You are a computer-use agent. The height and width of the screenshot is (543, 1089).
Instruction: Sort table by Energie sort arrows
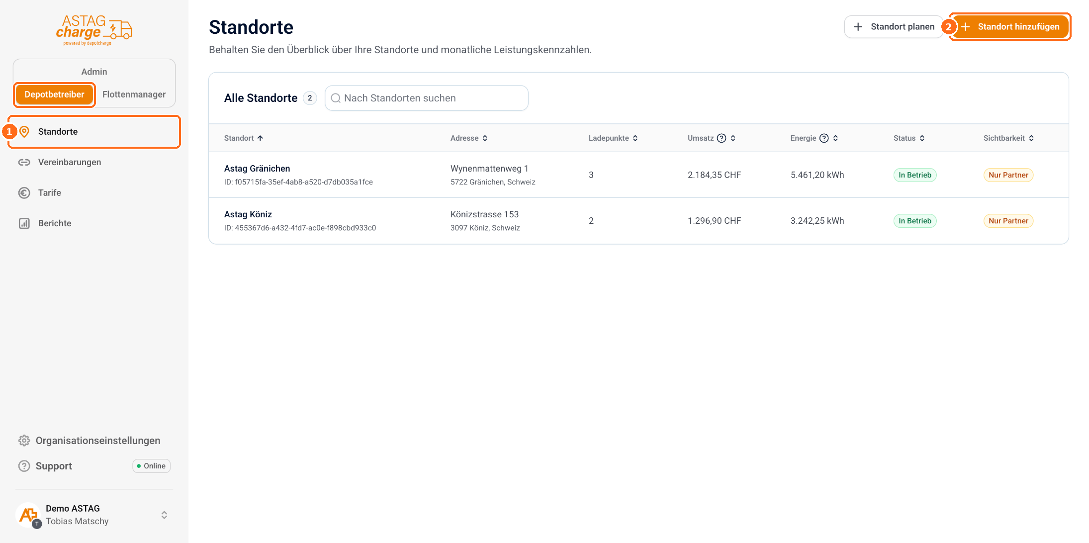[x=835, y=138]
